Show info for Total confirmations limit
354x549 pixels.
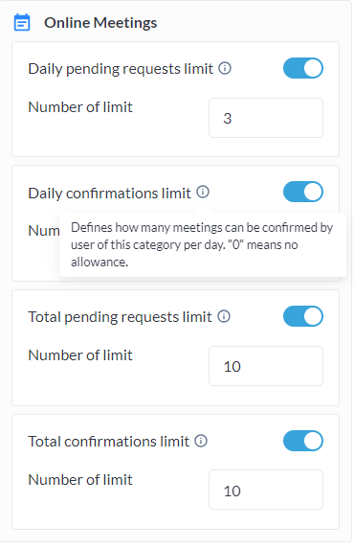pos(201,441)
